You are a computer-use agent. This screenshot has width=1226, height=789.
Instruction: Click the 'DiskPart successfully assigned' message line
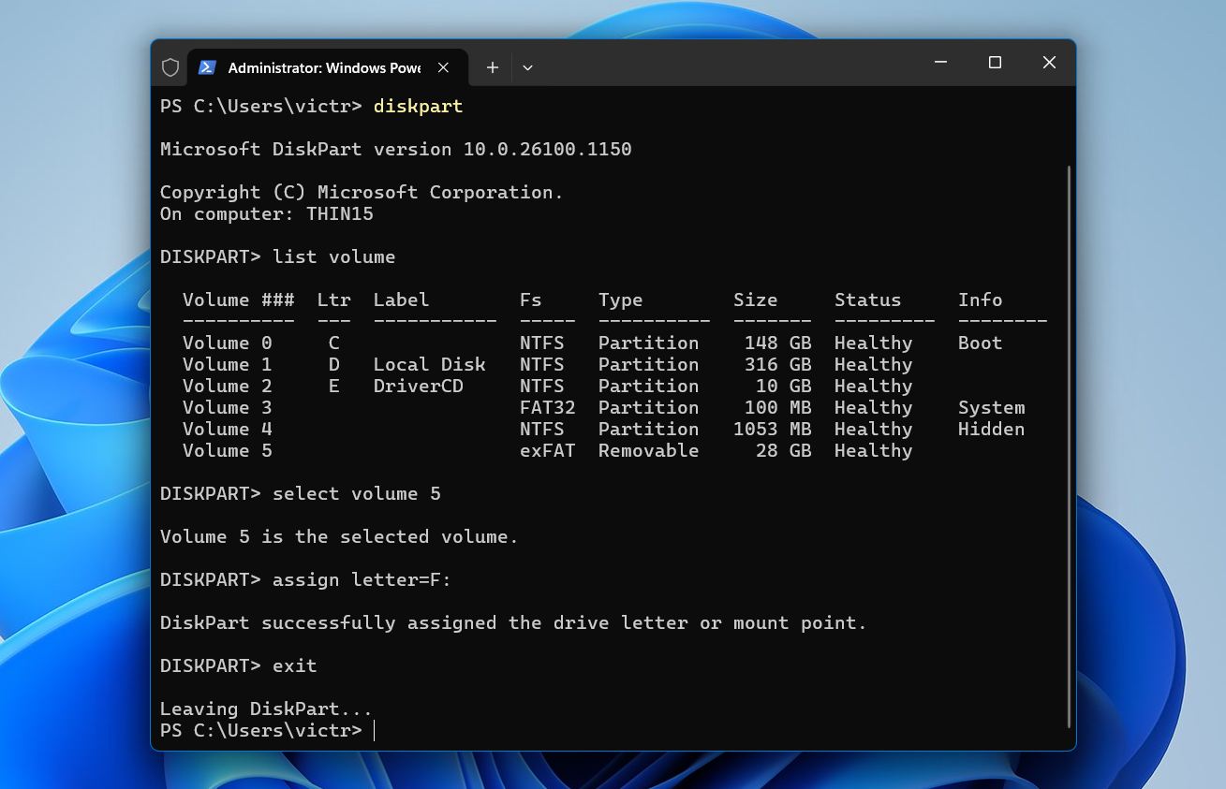(x=514, y=622)
